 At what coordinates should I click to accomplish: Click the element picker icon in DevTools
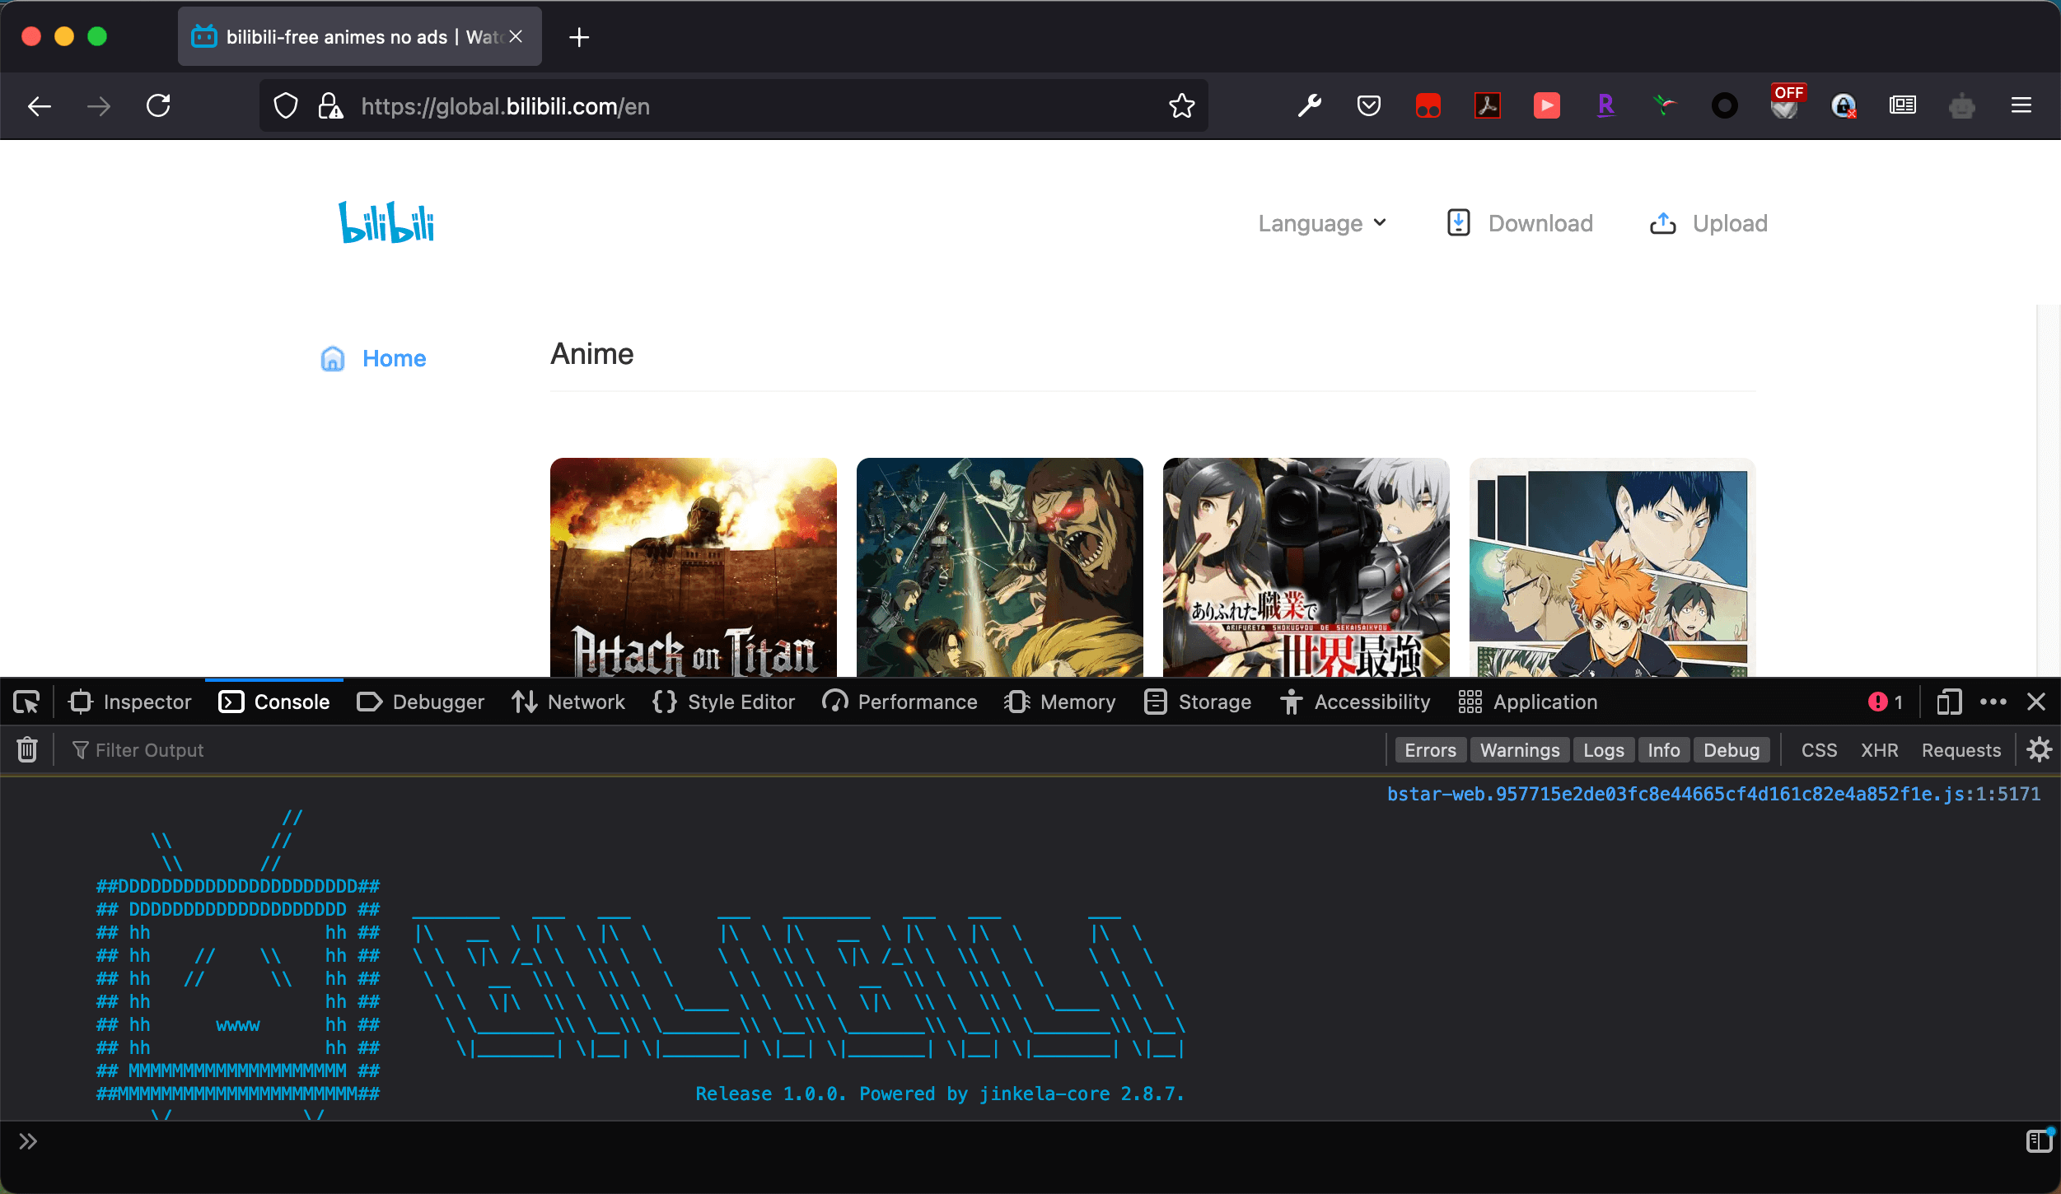click(x=26, y=702)
